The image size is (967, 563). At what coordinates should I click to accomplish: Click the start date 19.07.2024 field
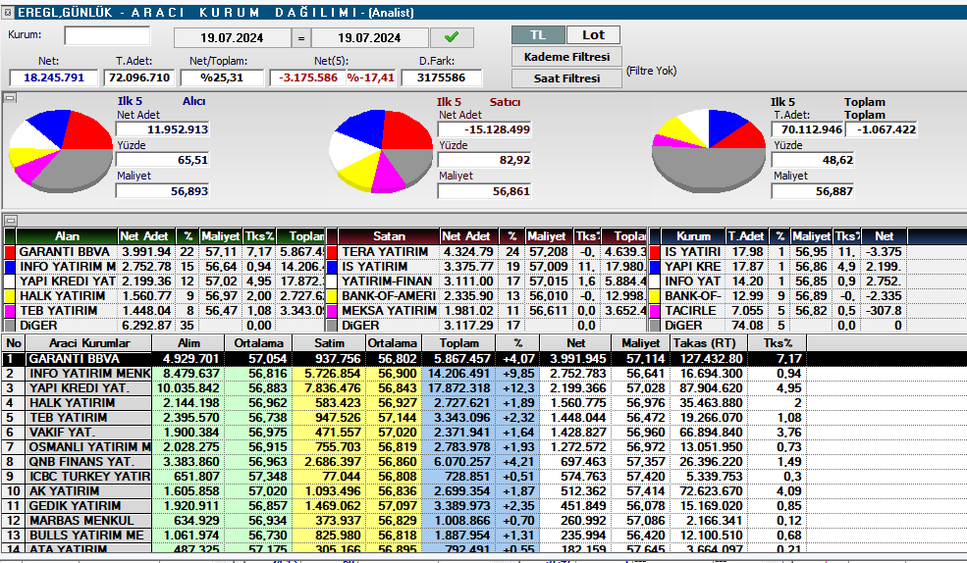click(232, 37)
